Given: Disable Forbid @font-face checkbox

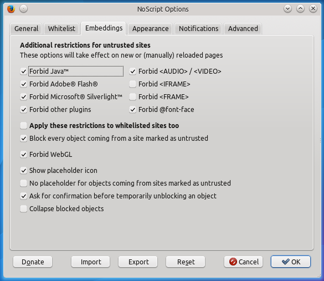Looking at the screenshot, I should coord(133,110).
